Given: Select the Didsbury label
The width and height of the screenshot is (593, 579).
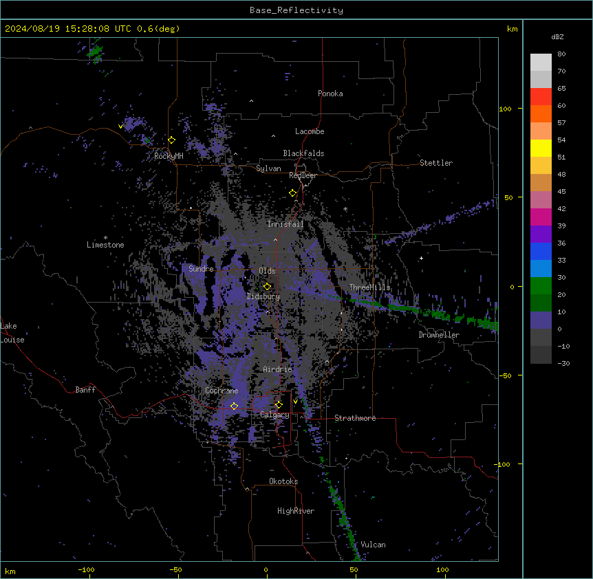Looking at the screenshot, I should [263, 296].
